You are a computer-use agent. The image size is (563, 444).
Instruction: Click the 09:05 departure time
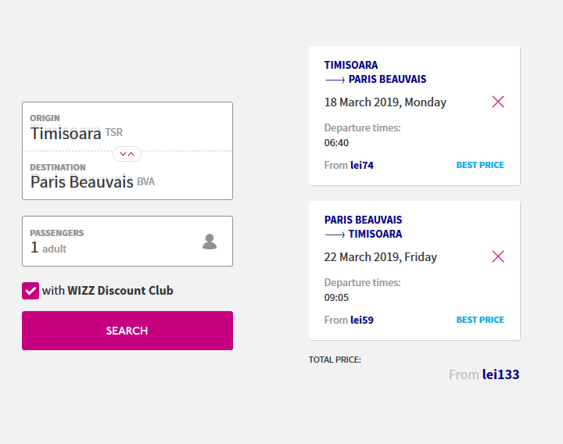[336, 298]
